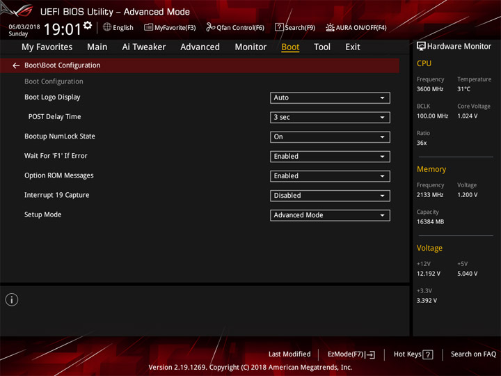Click the Hardware Monitor display icon
This screenshot has height=376, width=501.
coord(421,47)
